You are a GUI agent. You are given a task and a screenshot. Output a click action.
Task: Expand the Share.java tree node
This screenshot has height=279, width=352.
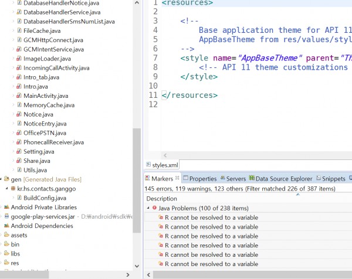pos(13,161)
